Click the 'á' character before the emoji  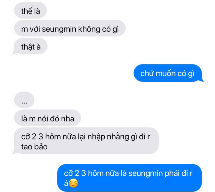point(66,183)
